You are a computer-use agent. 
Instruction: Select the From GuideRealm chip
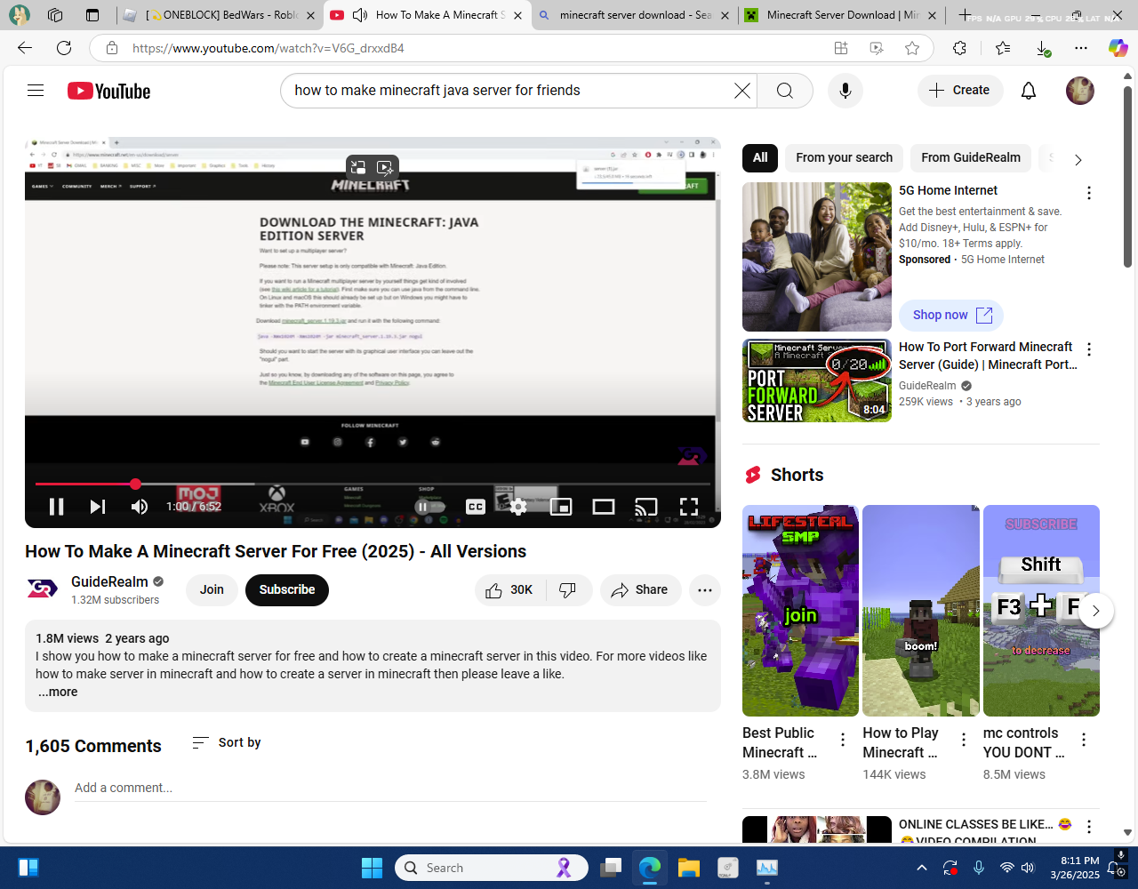(971, 157)
